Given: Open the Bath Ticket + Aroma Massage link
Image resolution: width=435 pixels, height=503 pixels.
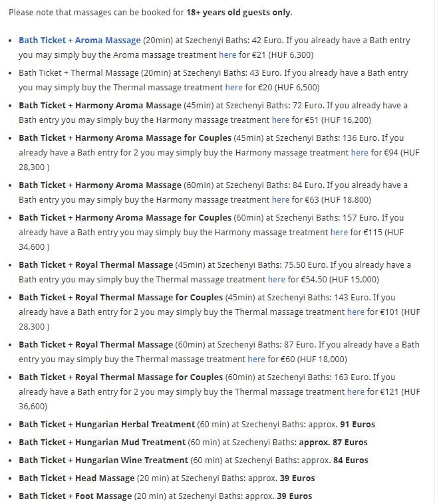Looking at the screenshot, I should click(x=80, y=41).
